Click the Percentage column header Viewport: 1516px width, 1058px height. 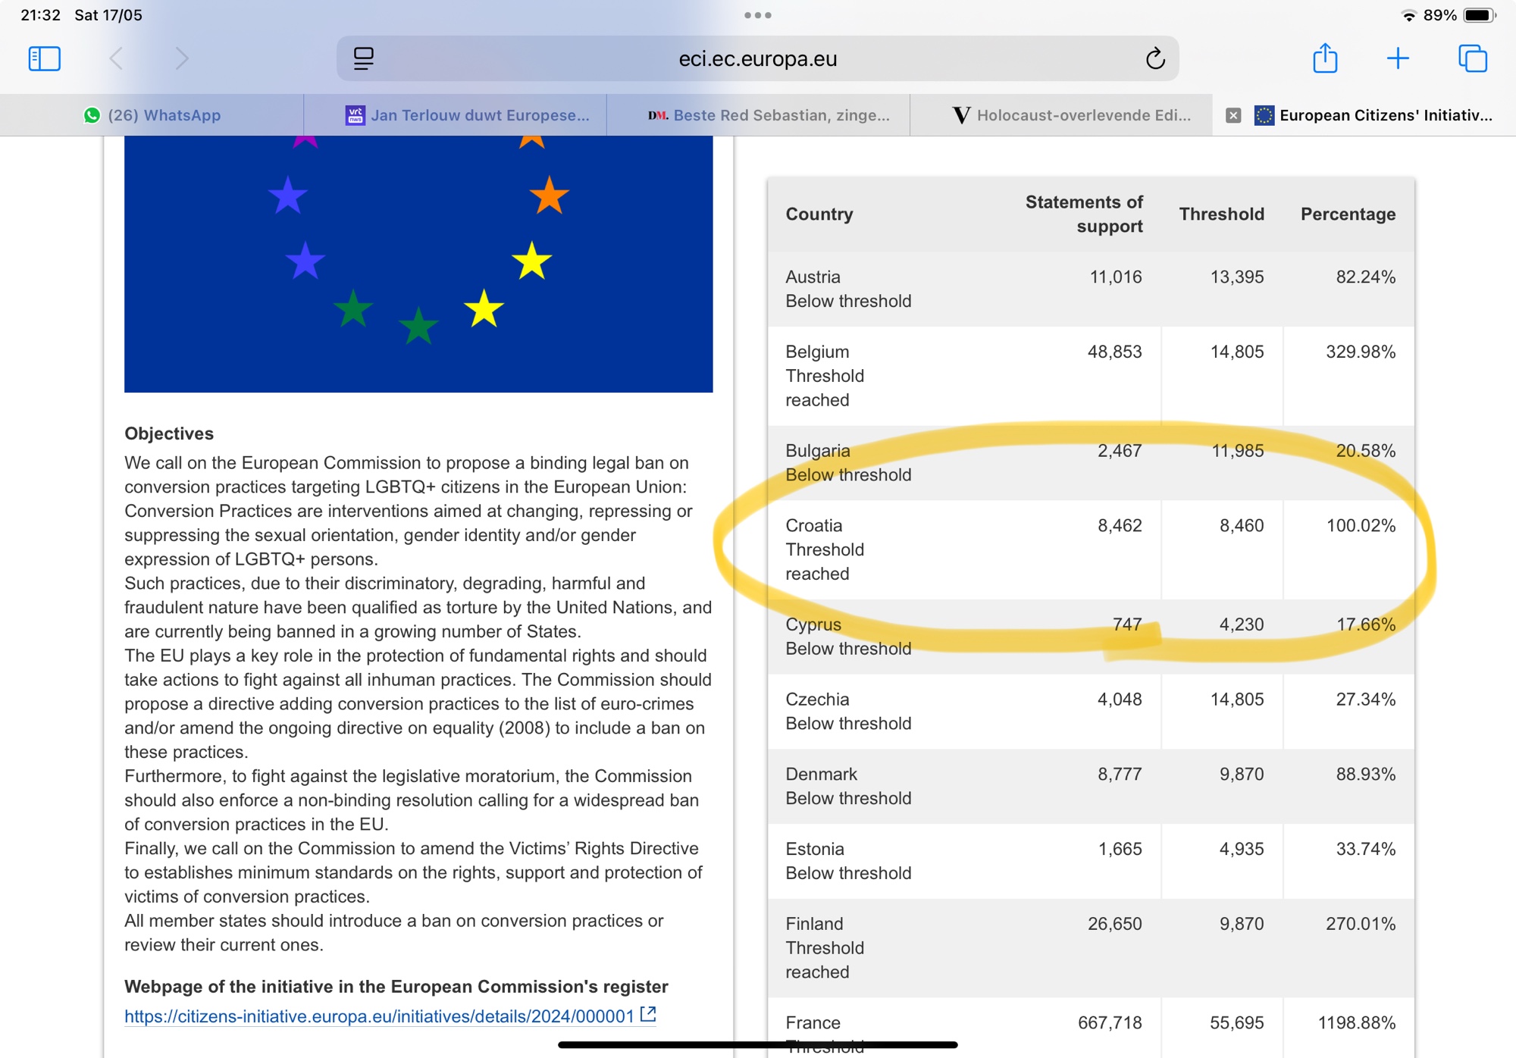[1348, 214]
